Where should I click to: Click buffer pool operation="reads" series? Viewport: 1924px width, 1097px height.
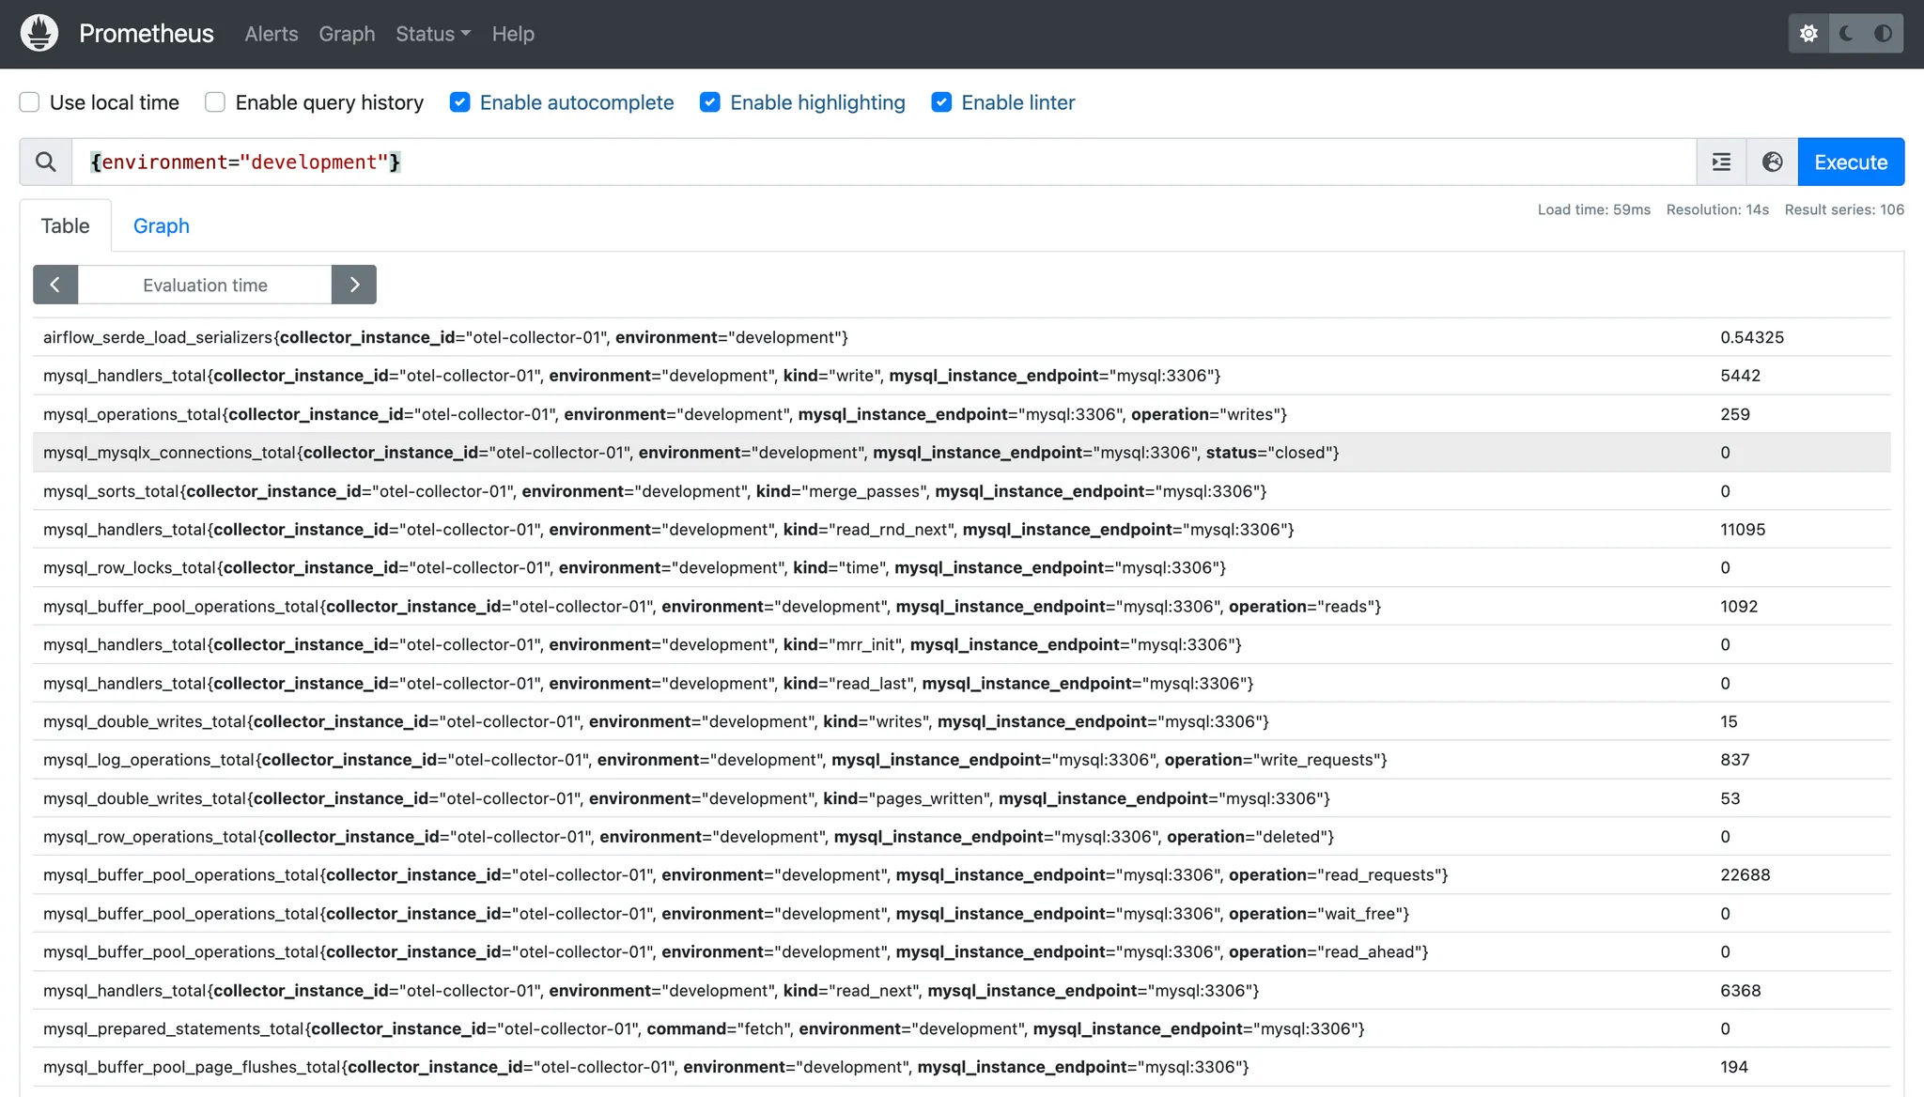point(962,607)
